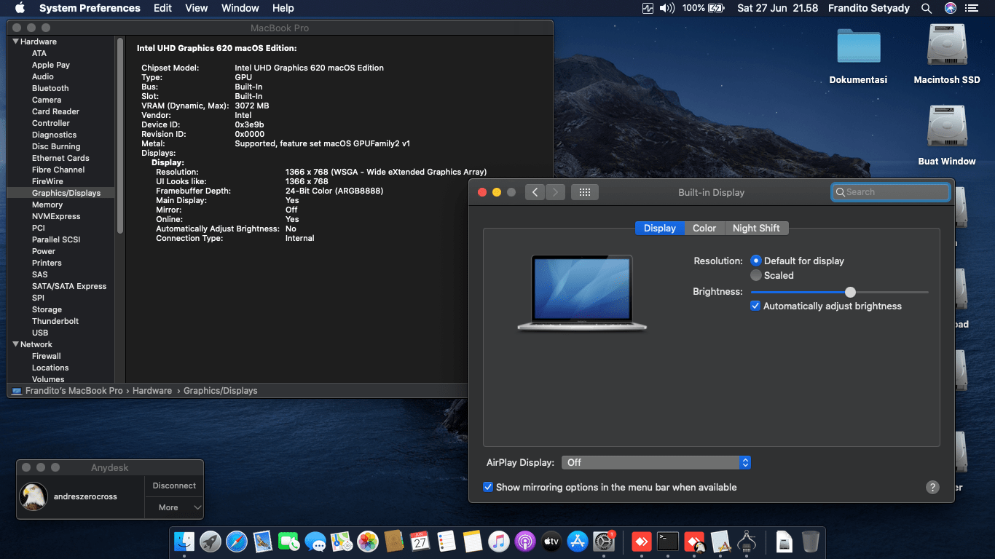Viewport: 995px width, 559px height.
Task: Open Notification Center list icon
Action: point(972,8)
